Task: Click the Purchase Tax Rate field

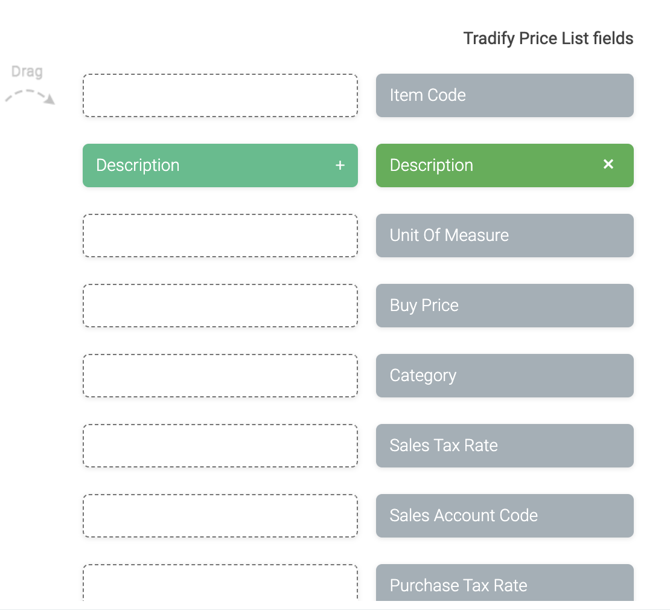Action: point(505,583)
